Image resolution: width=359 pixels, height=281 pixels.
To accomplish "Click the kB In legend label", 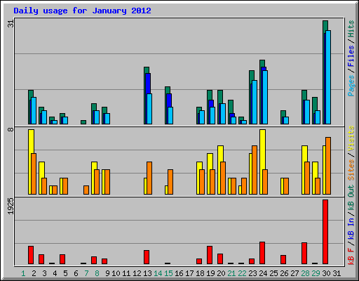I will 351,230.
